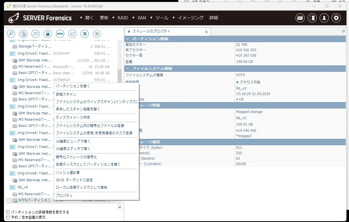The width and height of the screenshot is (349, 222).
Task: Close the ストレージのプロパティ tab
Action: point(206,32)
